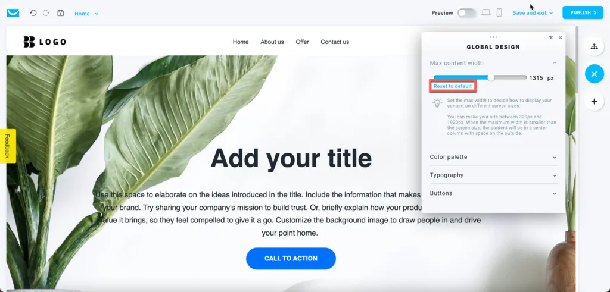Viewport: 610px width, 292px height.
Task: Click the plus icon to add an element
Action: click(x=594, y=101)
